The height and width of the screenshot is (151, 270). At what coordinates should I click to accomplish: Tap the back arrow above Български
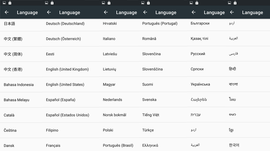[194, 12]
